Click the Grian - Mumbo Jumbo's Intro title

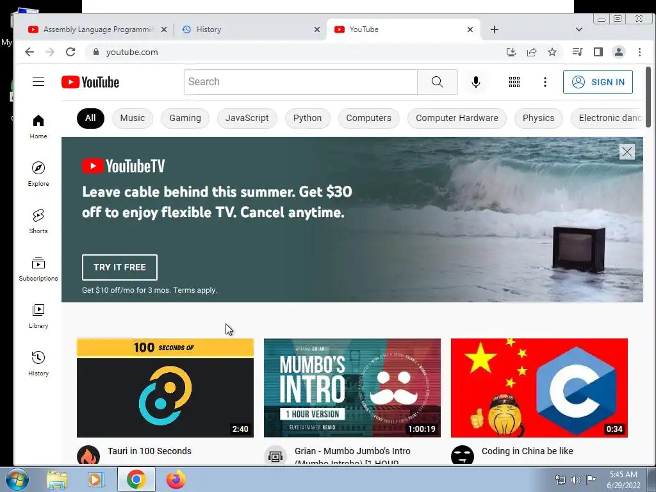click(352, 455)
